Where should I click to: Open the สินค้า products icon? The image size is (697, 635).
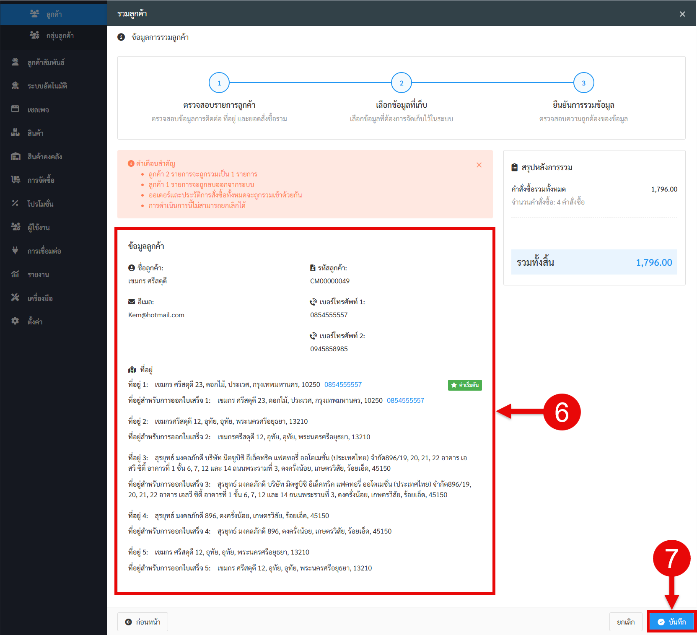click(16, 133)
